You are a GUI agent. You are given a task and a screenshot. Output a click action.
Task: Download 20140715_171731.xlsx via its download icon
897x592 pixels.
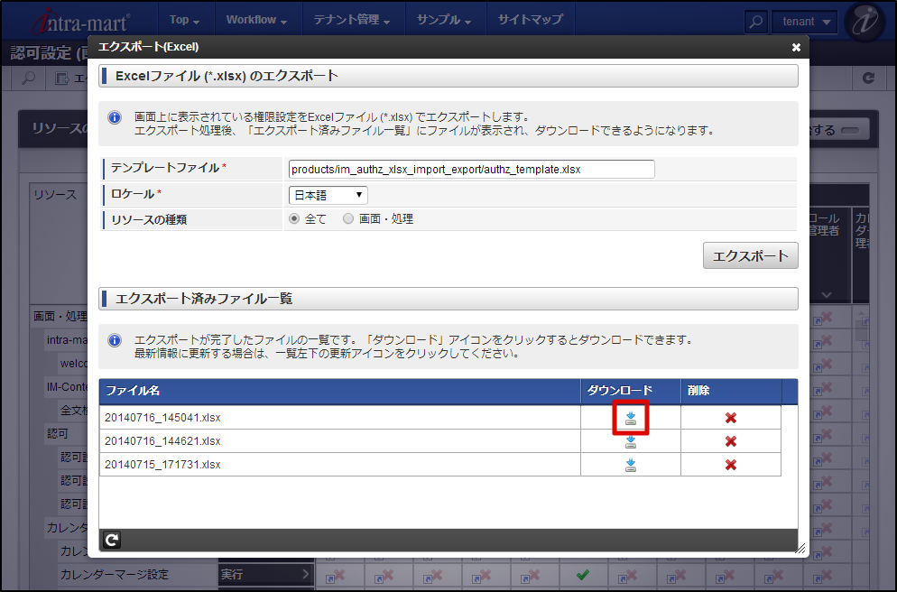[630, 464]
